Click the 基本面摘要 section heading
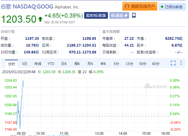 click(x=111, y=31)
